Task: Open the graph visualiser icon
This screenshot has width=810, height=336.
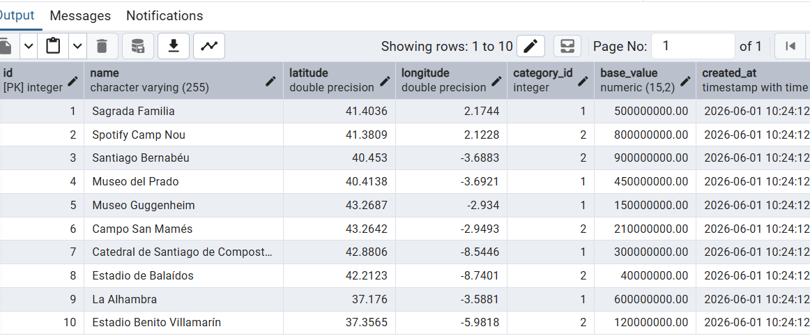Action: [209, 46]
